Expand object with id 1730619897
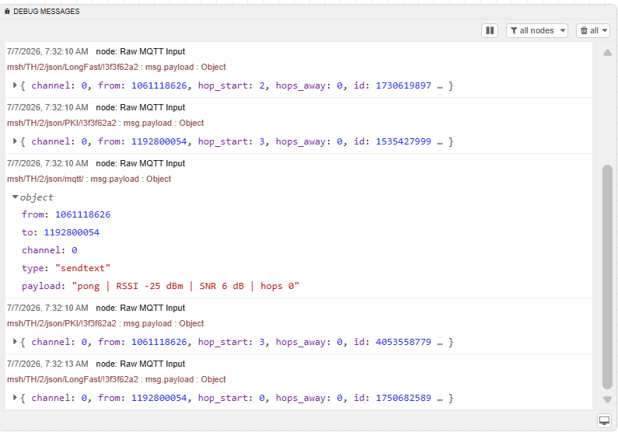This screenshot has height=432, width=618. pyautogui.click(x=15, y=85)
